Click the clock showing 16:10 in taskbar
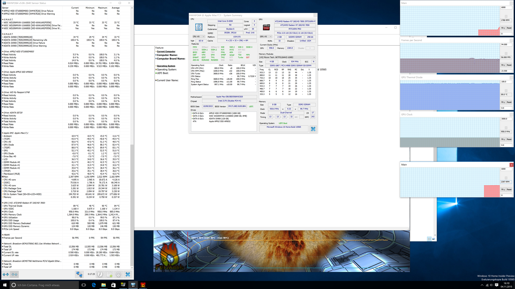This screenshot has height=289, width=515. 506,283
